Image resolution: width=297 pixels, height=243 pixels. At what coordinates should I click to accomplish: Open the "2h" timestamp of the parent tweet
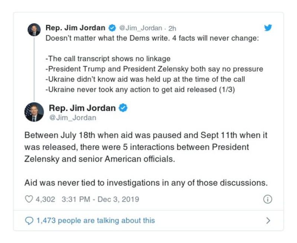[172, 28]
